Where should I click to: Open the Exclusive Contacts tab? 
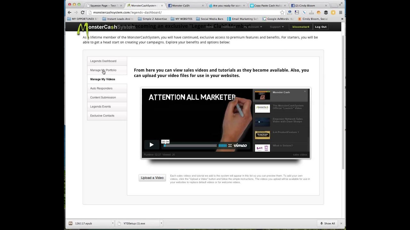coord(107,116)
